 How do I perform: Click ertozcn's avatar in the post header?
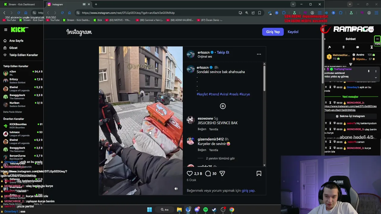pyautogui.click(x=190, y=54)
